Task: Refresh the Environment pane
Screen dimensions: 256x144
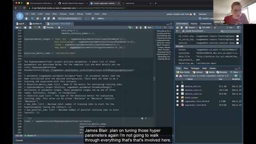Action: pos(238,28)
